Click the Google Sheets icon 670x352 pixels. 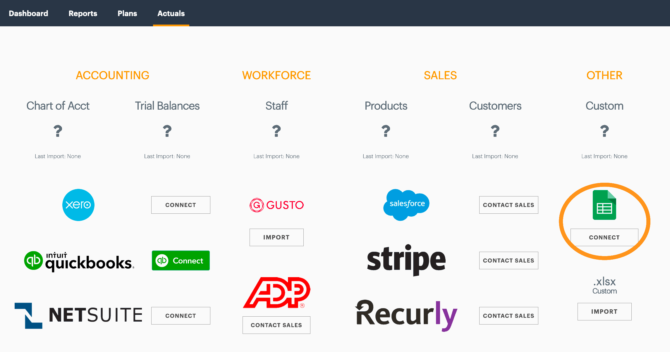click(604, 205)
